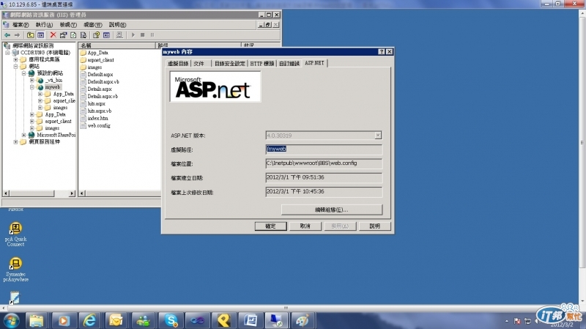This screenshot has height=329, width=586.
Task: Open Skype from the taskbar
Action: tap(171, 321)
